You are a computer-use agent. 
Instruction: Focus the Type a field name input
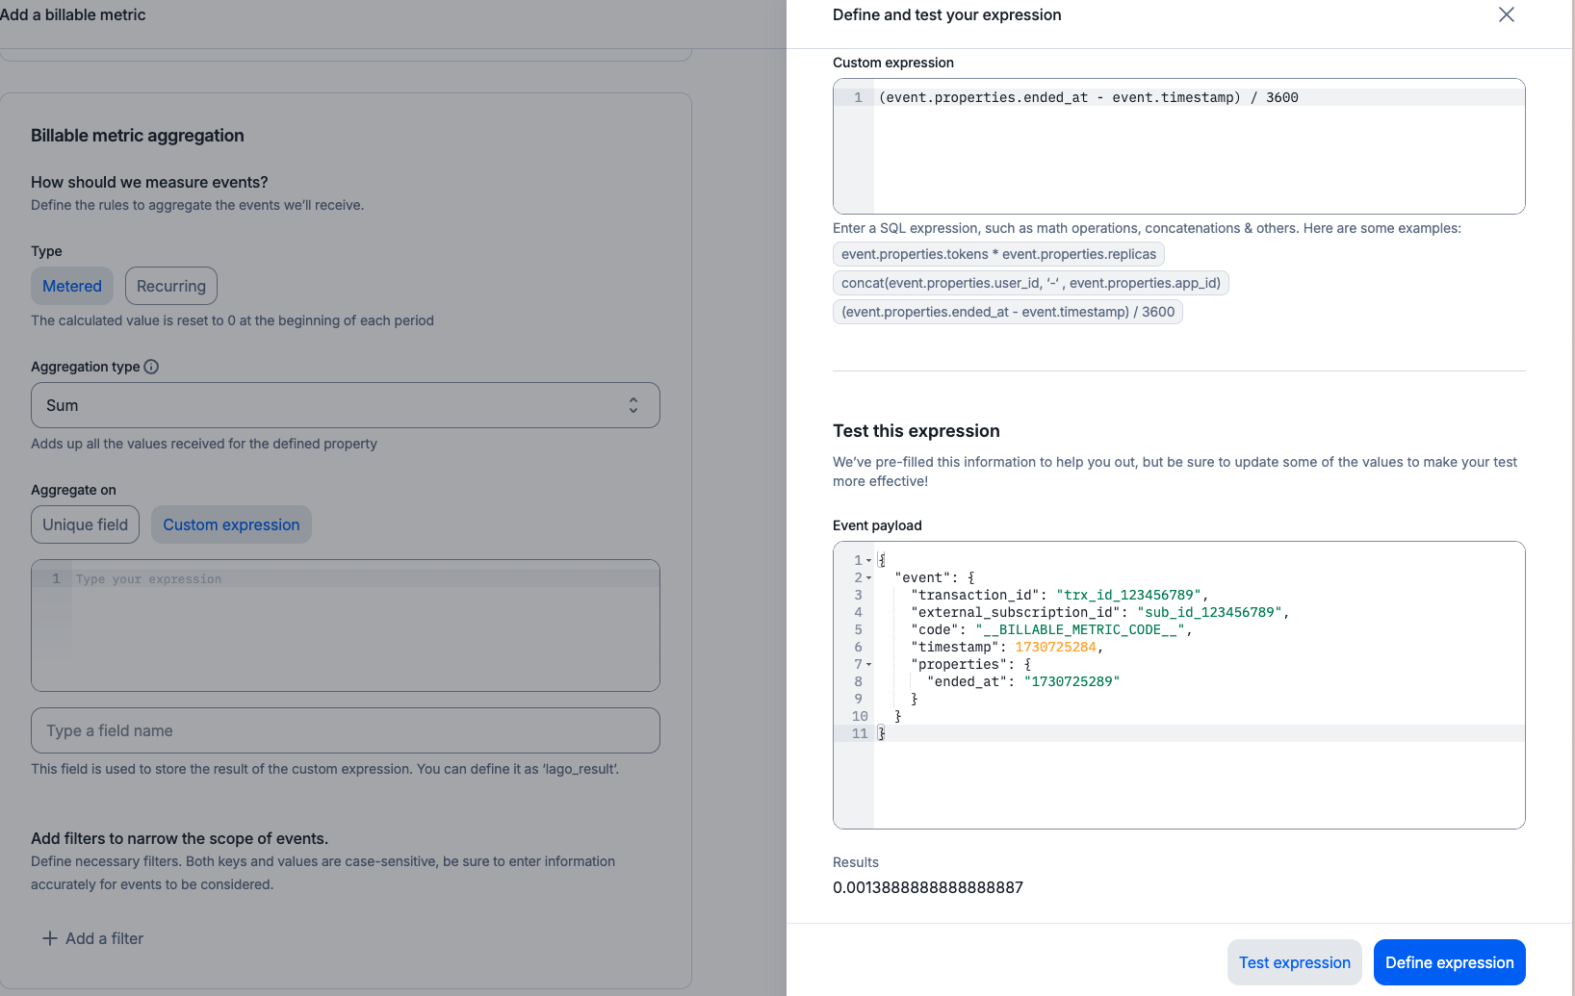346,730
